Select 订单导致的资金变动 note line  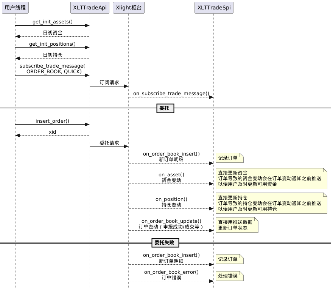click(x=269, y=179)
